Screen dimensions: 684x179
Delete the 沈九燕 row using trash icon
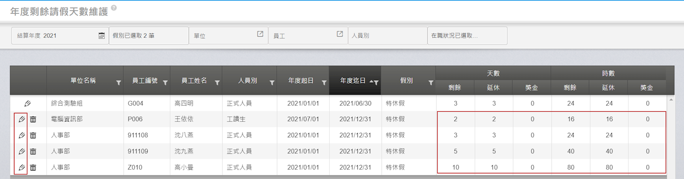click(x=33, y=152)
